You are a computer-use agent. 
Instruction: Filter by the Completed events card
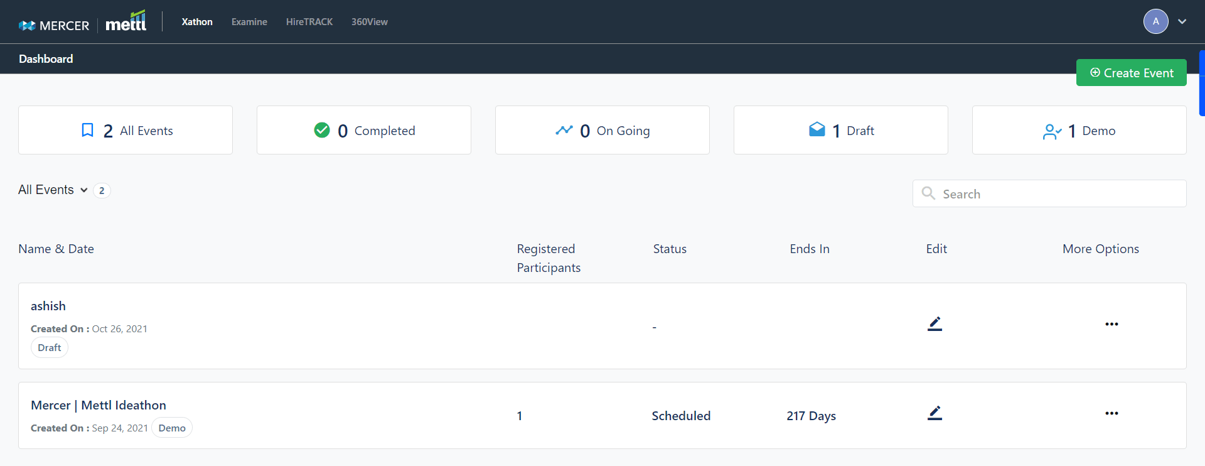pos(364,130)
